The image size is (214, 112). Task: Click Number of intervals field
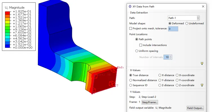[166, 57]
